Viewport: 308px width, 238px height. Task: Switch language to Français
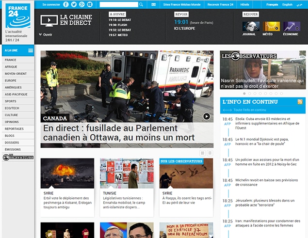click(x=272, y=4)
